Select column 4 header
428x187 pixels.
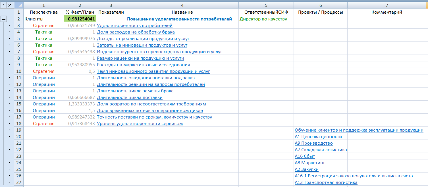coord(182,5)
